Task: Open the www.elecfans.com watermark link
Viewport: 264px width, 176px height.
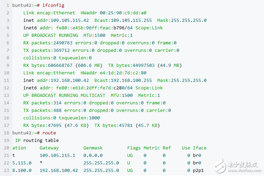Action: pos(245,171)
